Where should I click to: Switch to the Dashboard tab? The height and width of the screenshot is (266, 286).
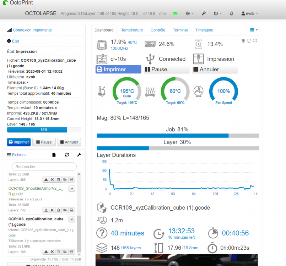pyautogui.click(x=104, y=30)
